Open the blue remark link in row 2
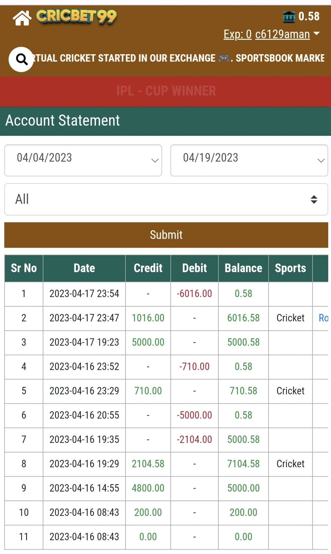Viewport: 331px width, 554px height. click(x=323, y=318)
